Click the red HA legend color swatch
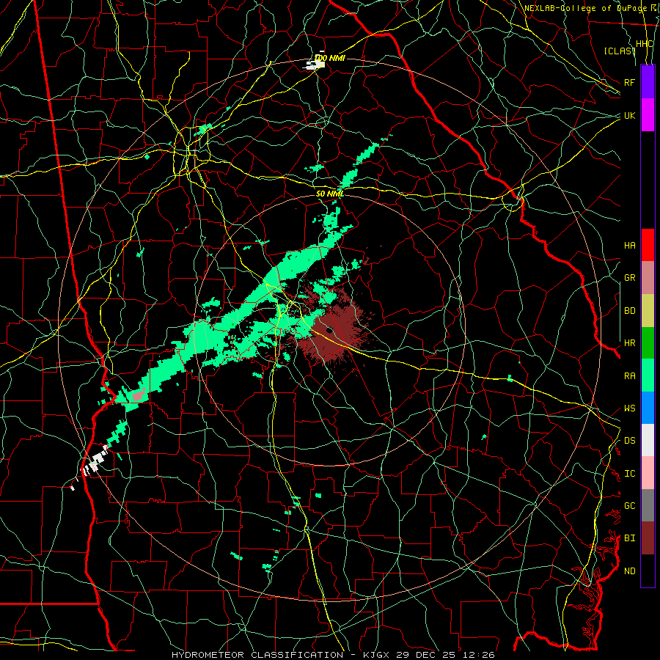 tap(648, 245)
